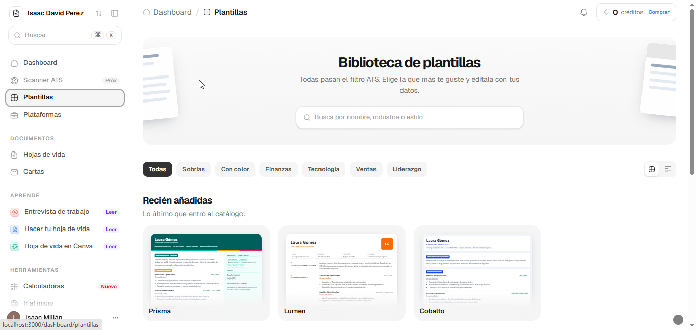Open the workspace switcher arrows icon
Image resolution: width=696 pixels, height=330 pixels.
coord(99,13)
